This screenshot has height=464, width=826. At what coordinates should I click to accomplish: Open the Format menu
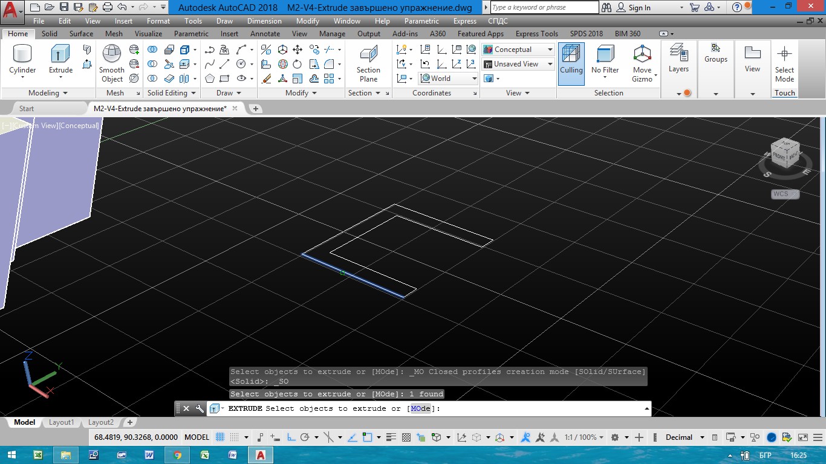coord(158,21)
